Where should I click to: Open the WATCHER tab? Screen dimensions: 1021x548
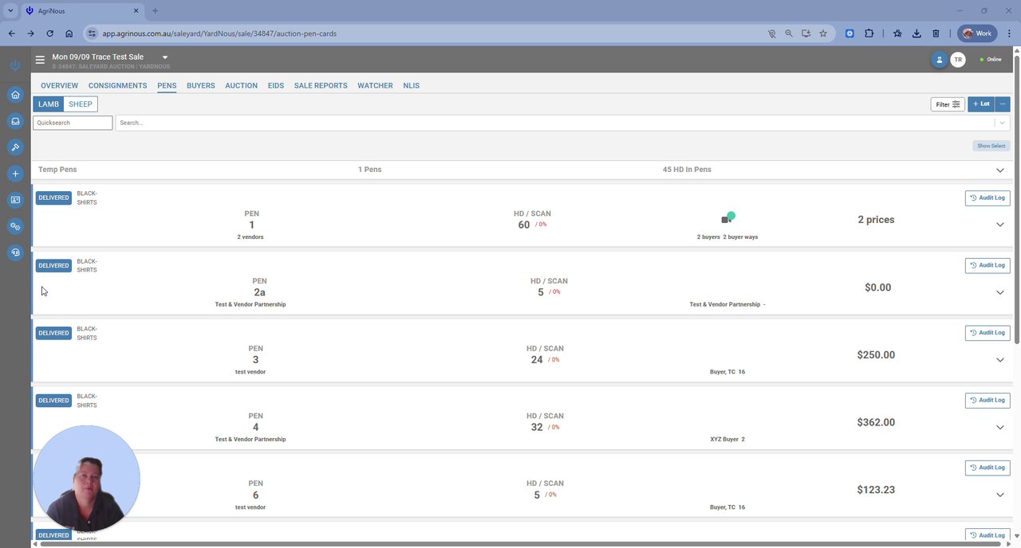click(375, 85)
